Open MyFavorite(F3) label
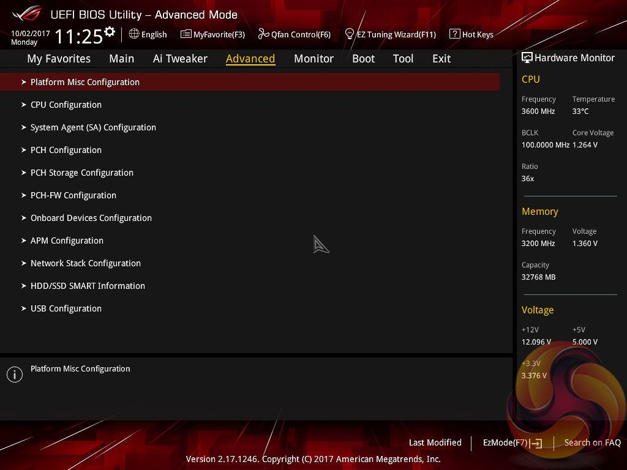 pos(219,35)
